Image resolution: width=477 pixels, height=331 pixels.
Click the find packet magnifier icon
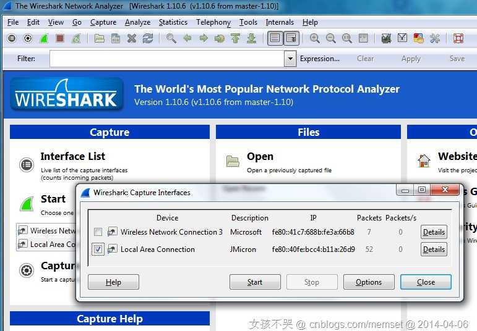171,38
